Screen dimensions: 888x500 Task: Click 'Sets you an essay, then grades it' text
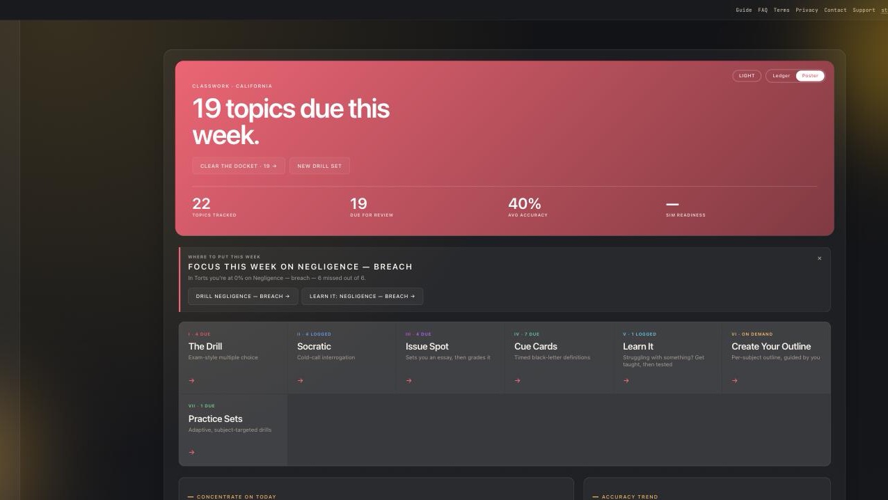[x=447, y=358]
